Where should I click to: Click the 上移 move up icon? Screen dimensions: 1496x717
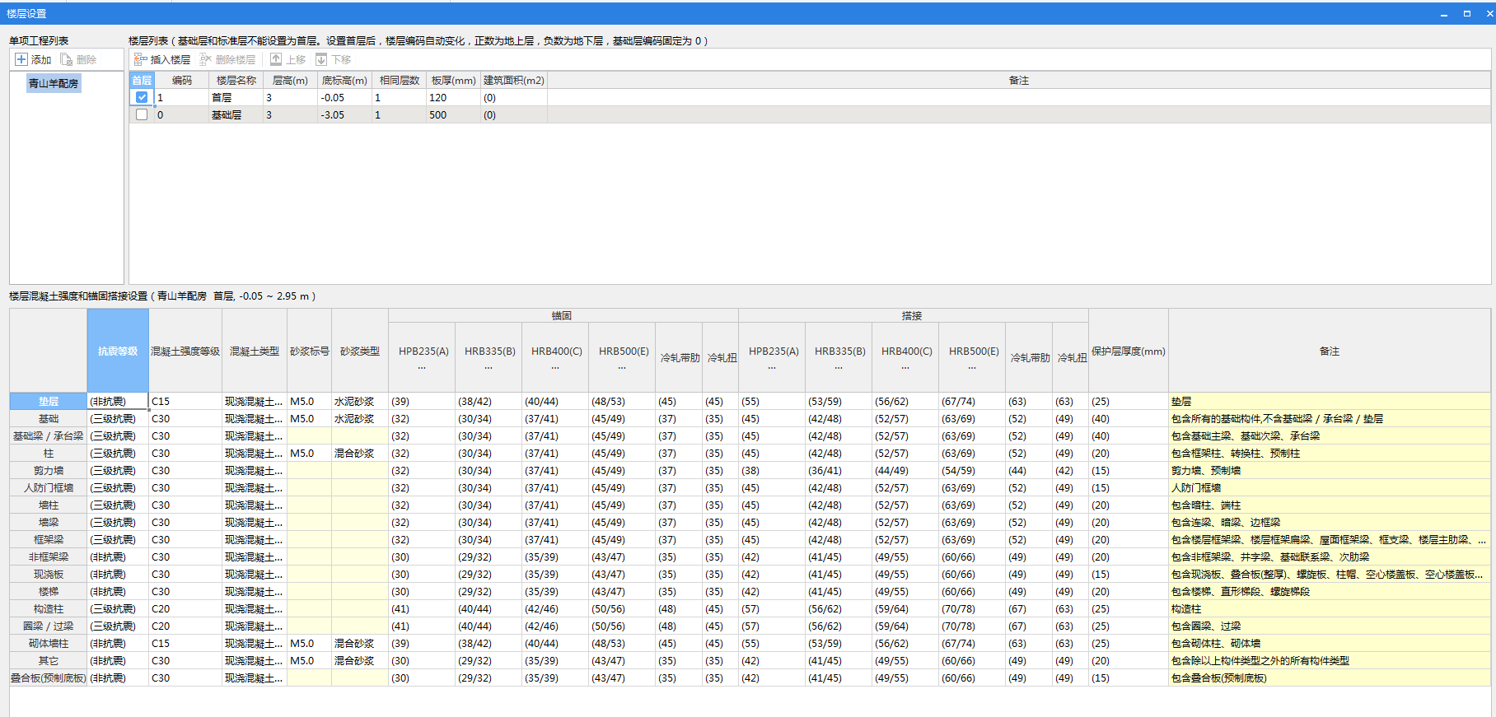276,59
